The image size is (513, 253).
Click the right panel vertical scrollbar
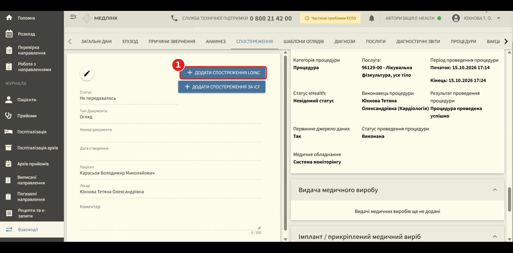pos(509,199)
